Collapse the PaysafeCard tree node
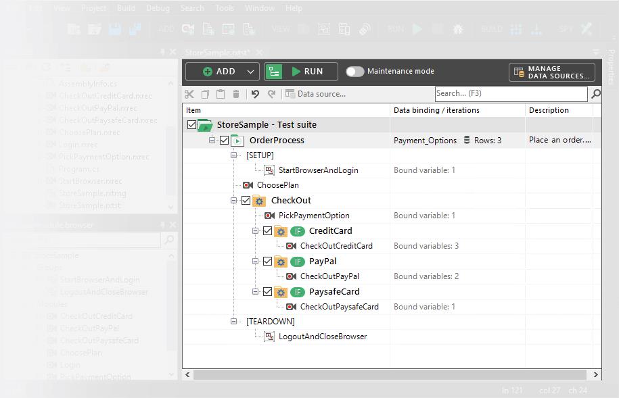Screen dimensions: 619x398 pos(256,292)
